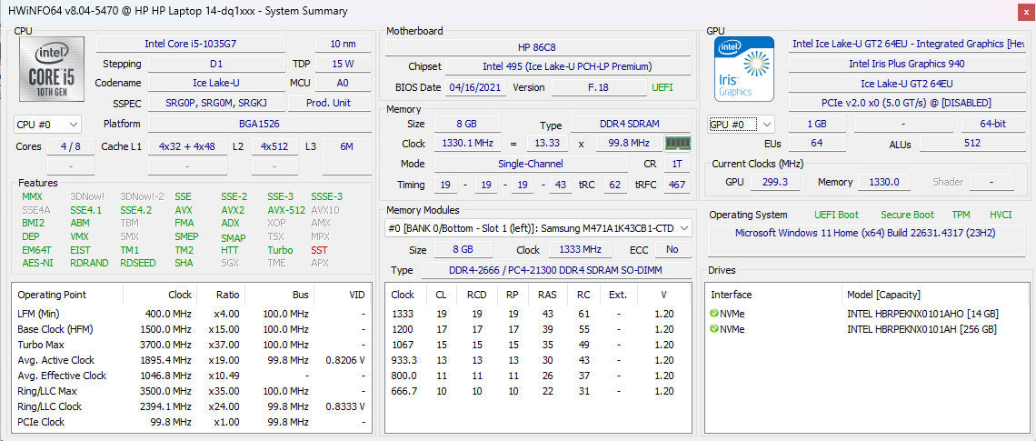Click the SGX feature label
The height and width of the screenshot is (441, 1036).
coord(230,263)
